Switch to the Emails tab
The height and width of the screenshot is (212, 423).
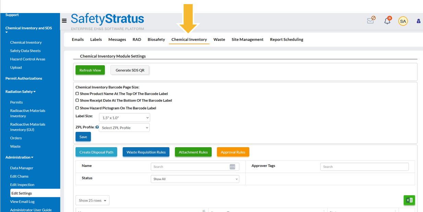(x=78, y=39)
